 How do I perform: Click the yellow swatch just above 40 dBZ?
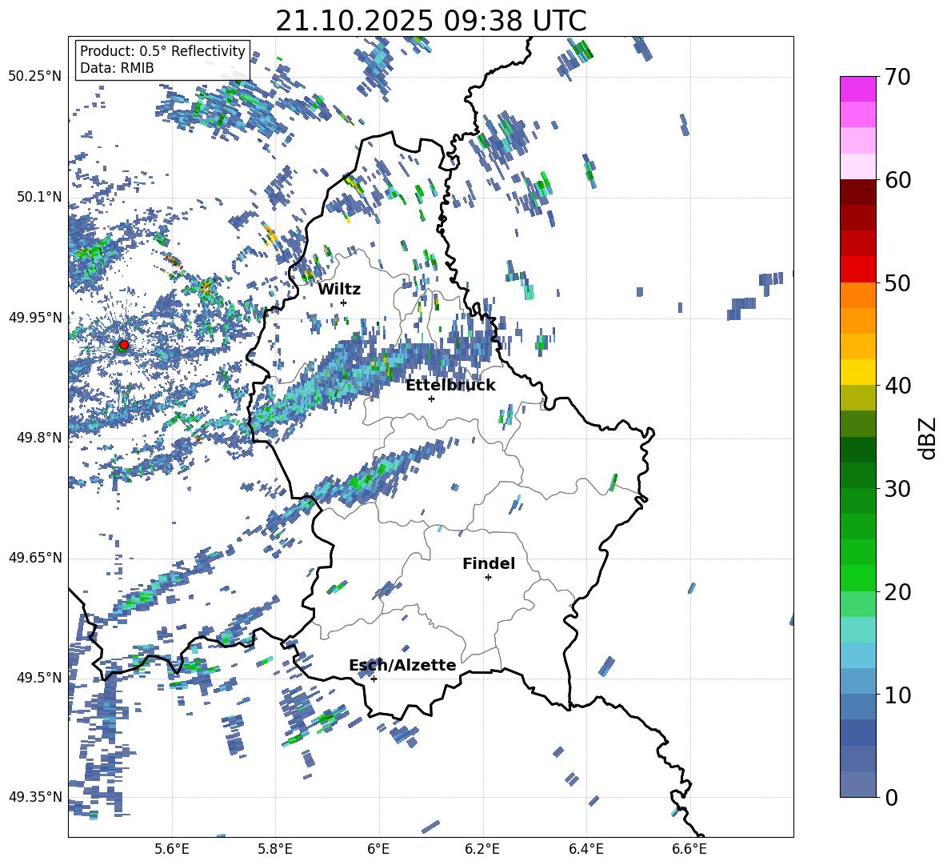coord(857,372)
